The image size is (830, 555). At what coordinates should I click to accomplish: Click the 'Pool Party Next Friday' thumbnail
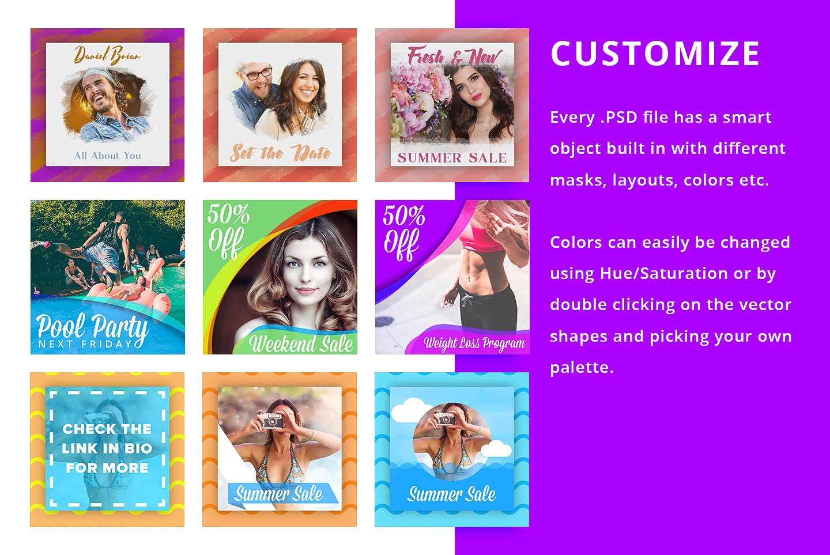coord(107,277)
